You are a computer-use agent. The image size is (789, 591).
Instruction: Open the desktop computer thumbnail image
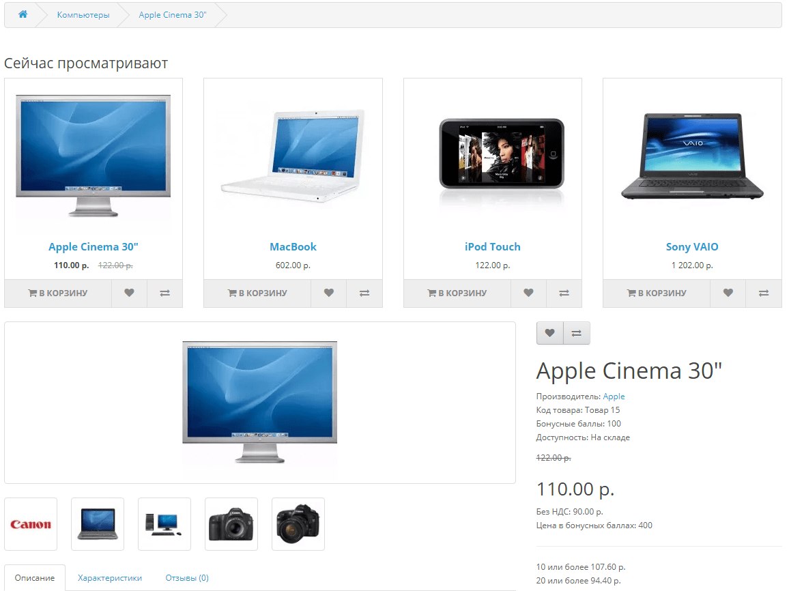(x=164, y=524)
